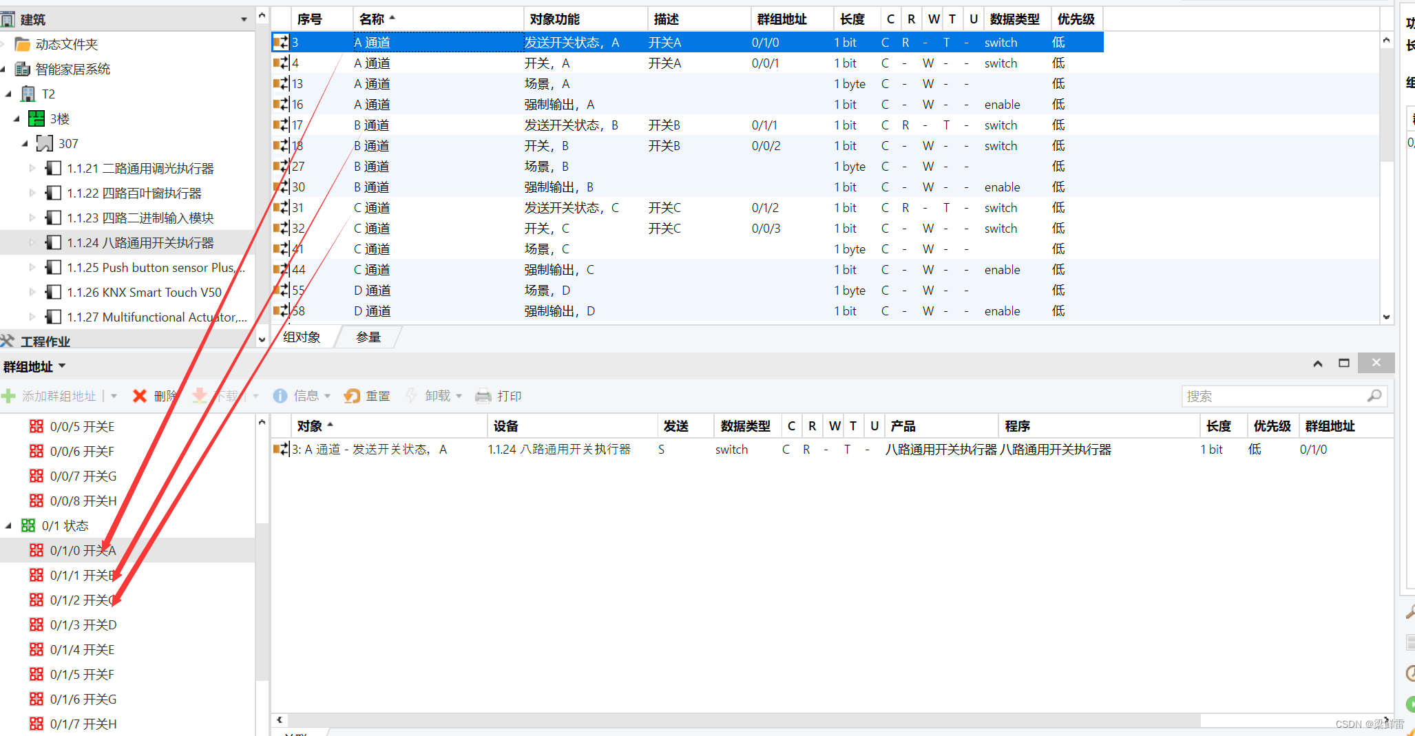The image size is (1415, 736).
Task: Click the blue info icon in toolbar
Action: [280, 396]
